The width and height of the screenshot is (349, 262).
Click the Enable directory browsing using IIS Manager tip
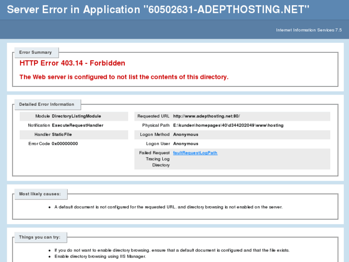point(100,256)
